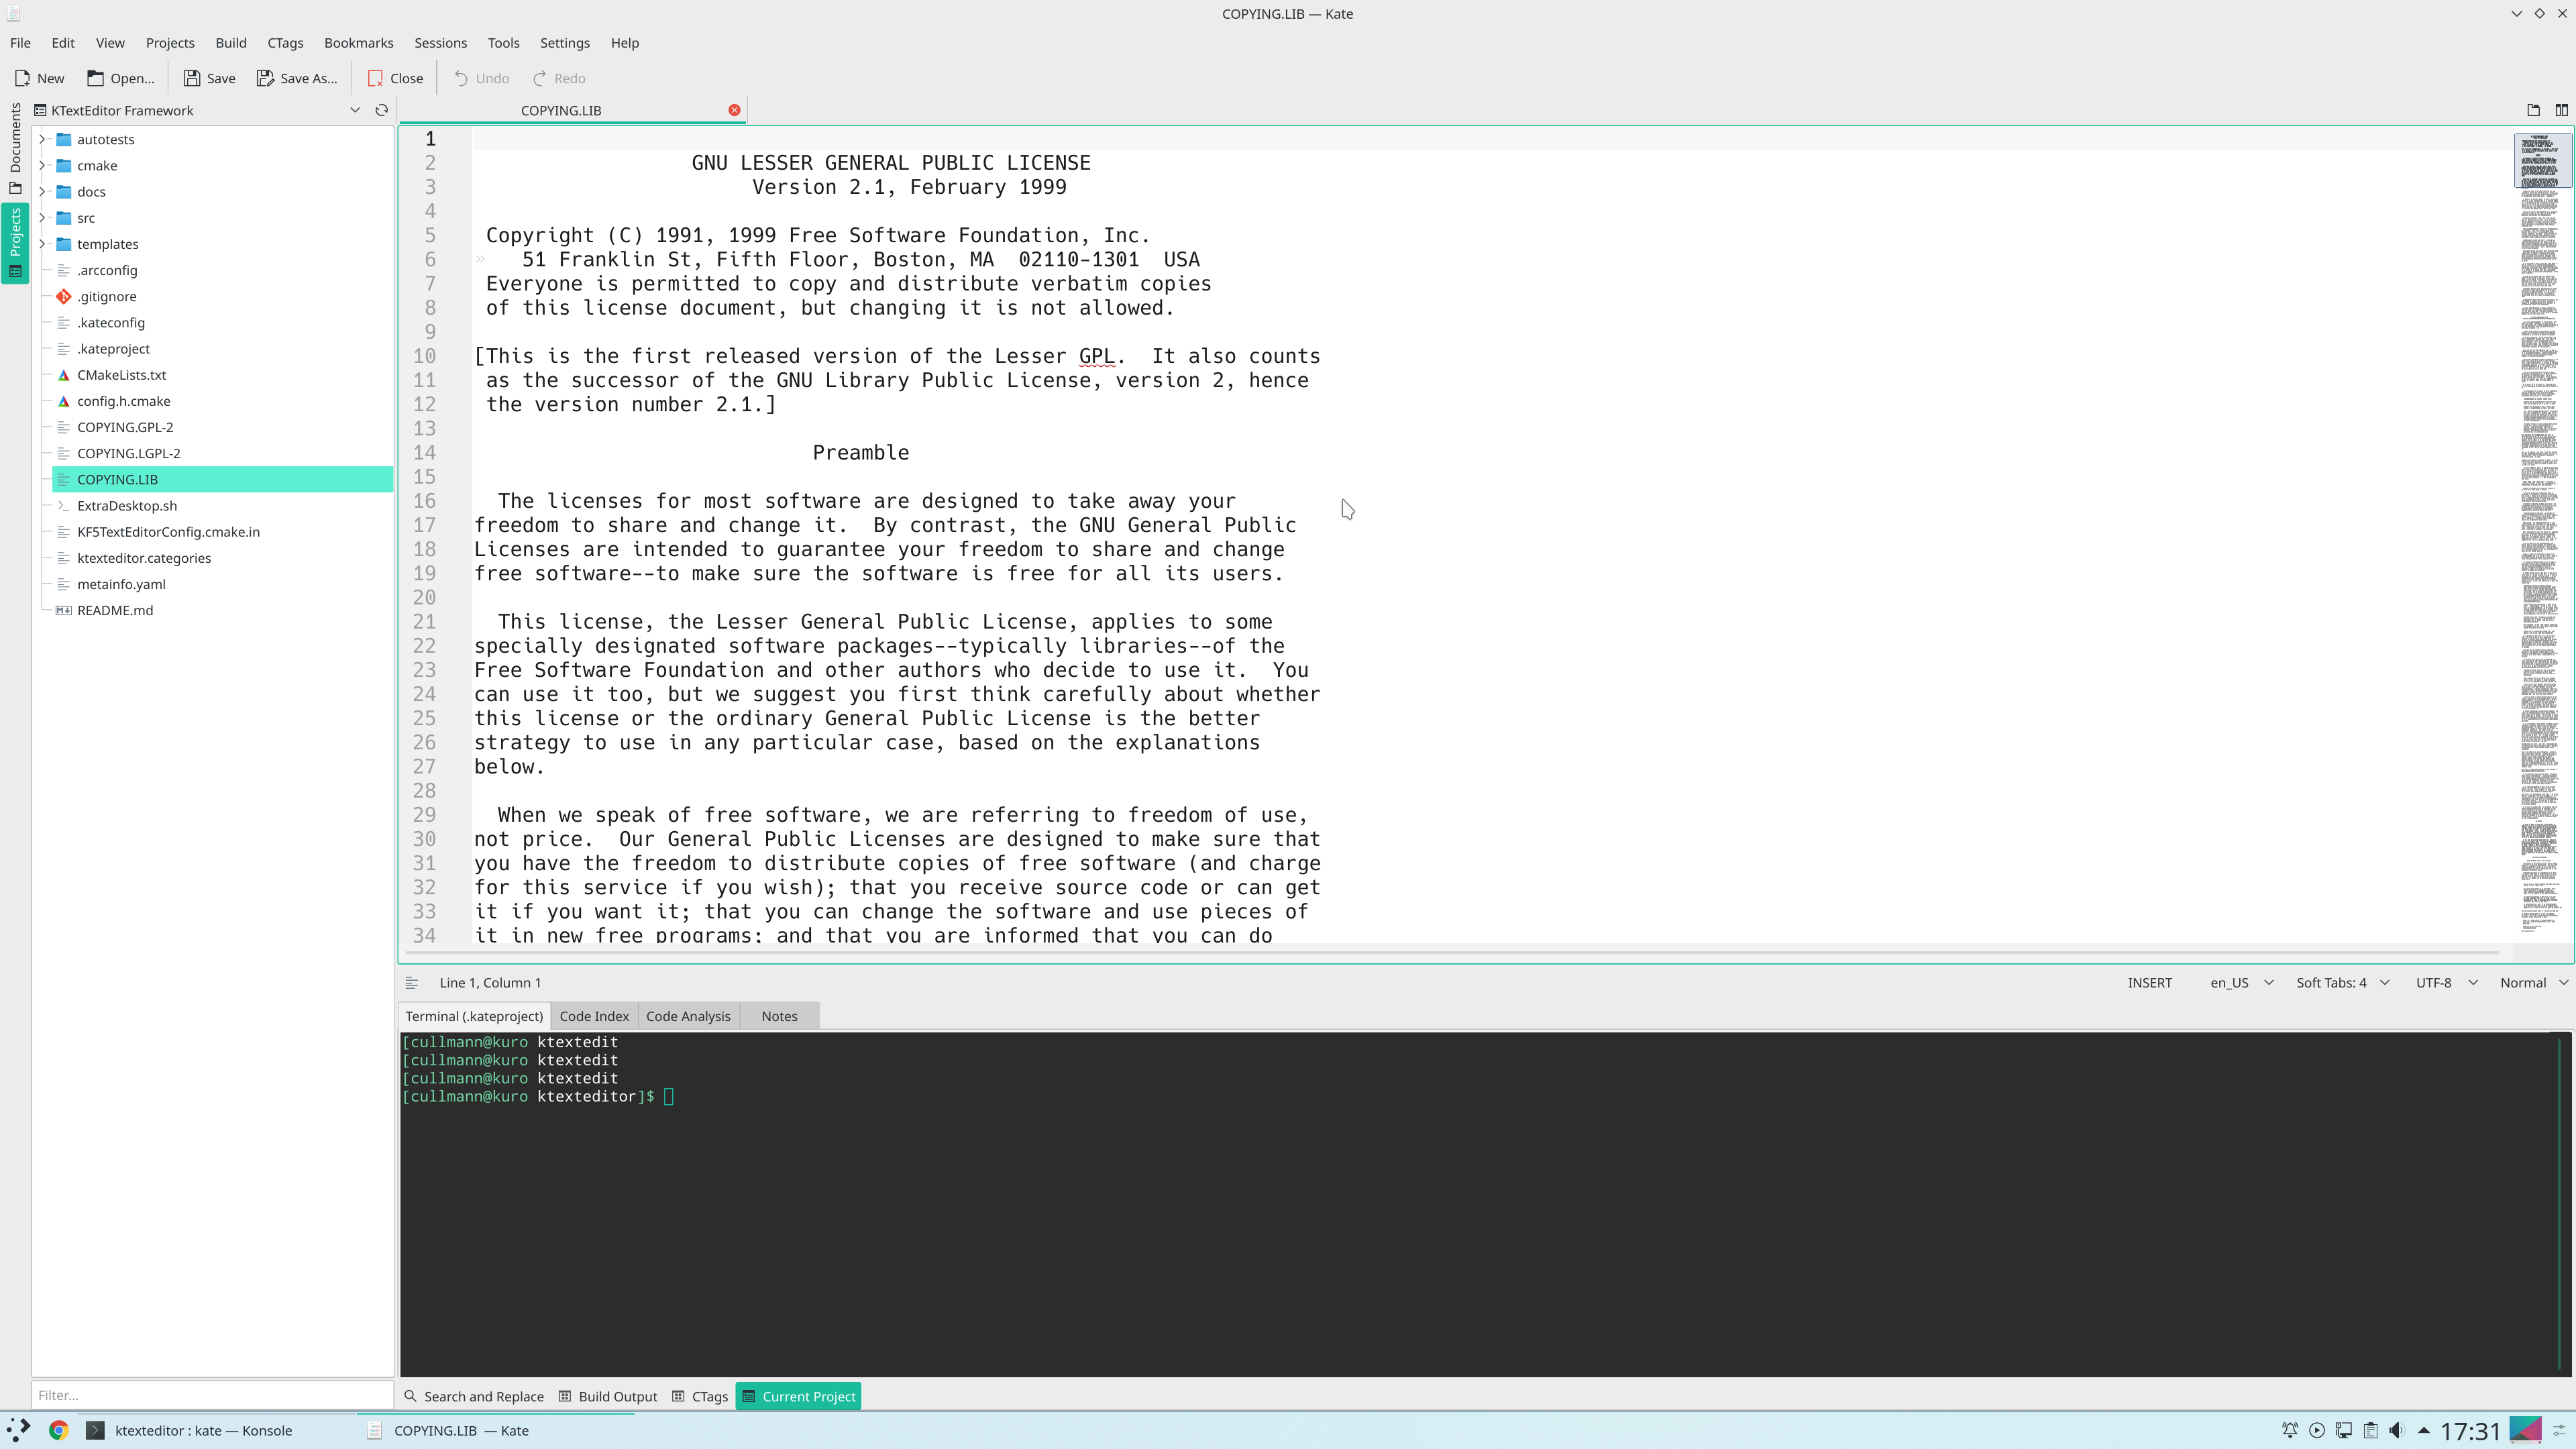
Task: Click the Undo icon in toolbar
Action: click(481, 78)
